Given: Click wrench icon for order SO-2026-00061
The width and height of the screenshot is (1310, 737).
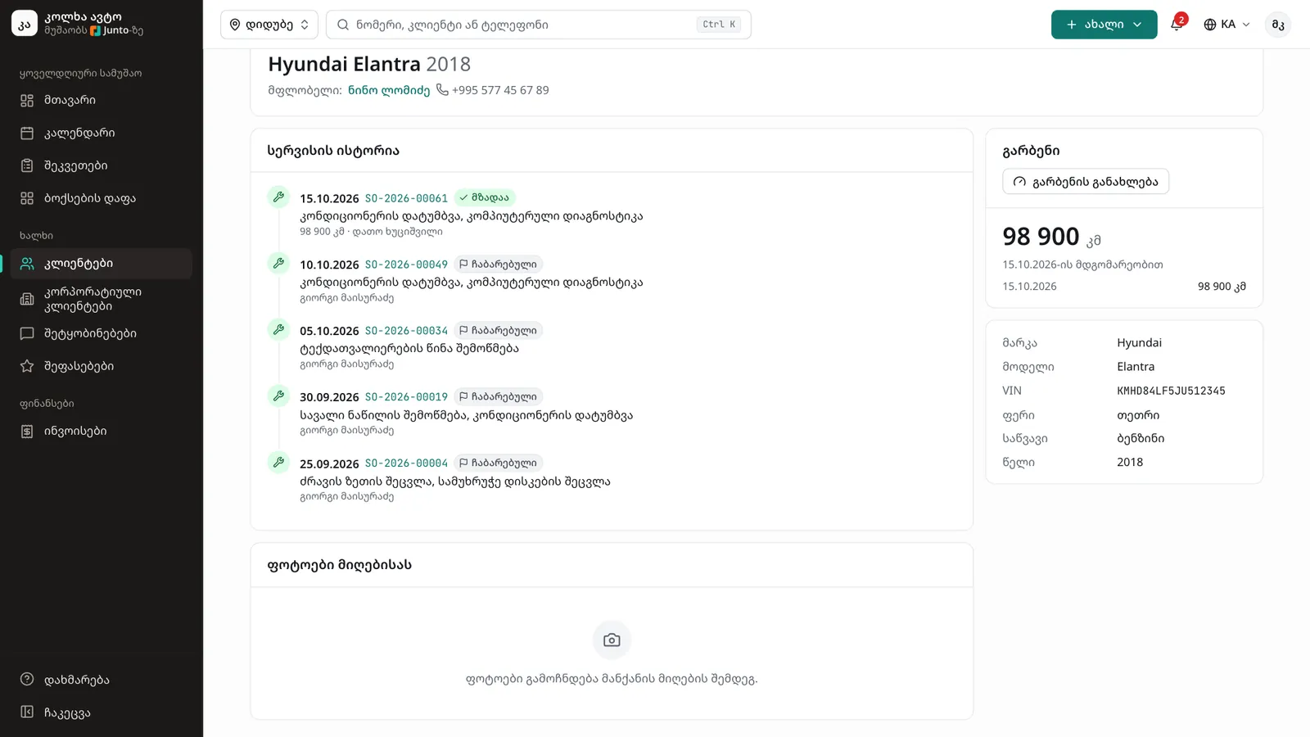Looking at the screenshot, I should 278,197.
